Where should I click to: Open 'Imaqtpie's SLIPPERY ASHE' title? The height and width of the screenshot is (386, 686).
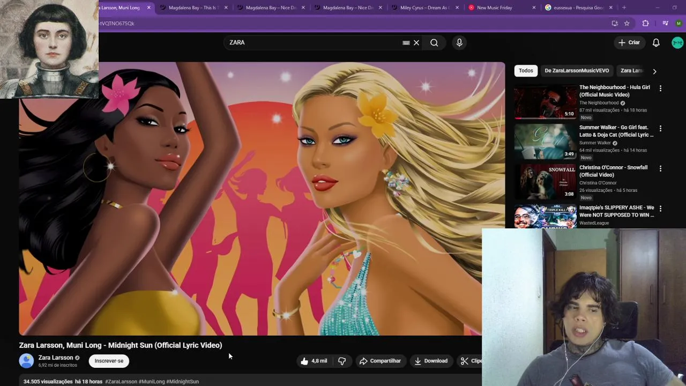click(x=617, y=211)
